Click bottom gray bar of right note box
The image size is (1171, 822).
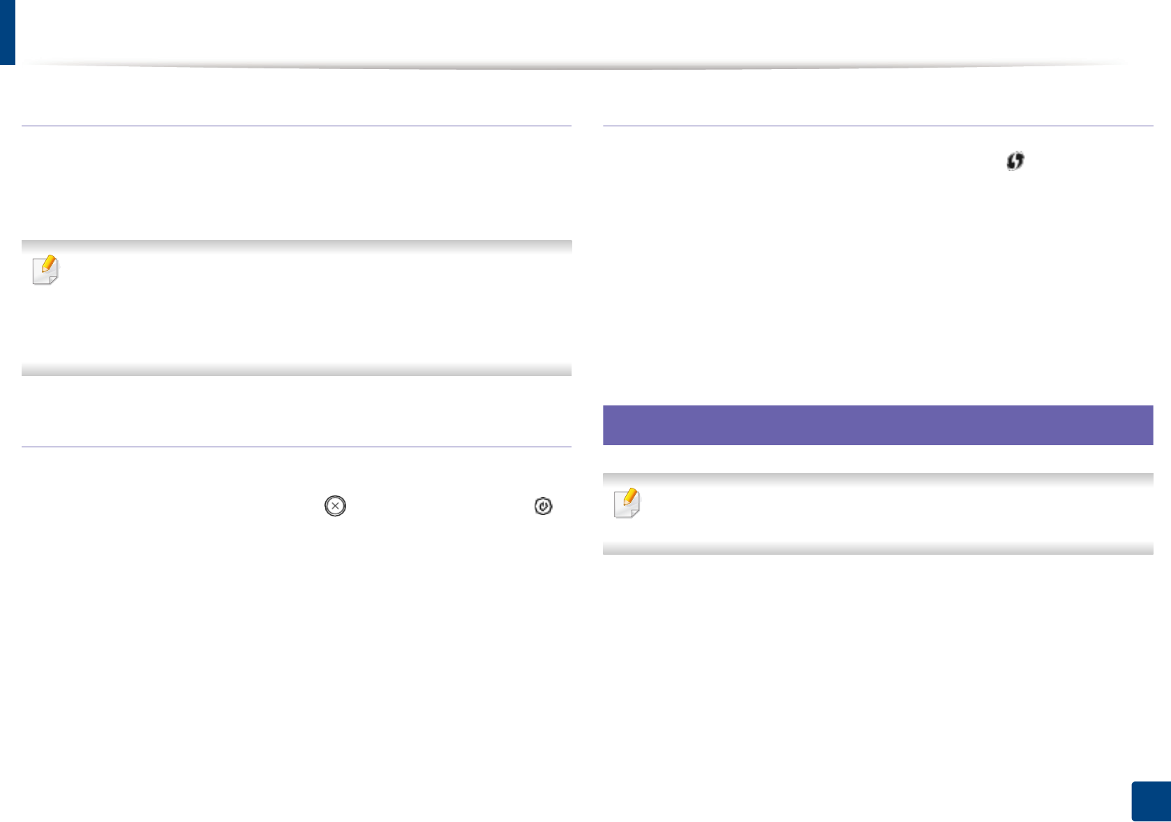[x=877, y=548]
